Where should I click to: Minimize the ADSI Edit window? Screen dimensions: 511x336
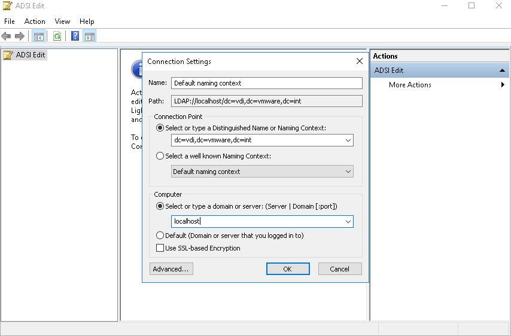tap(444, 5)
